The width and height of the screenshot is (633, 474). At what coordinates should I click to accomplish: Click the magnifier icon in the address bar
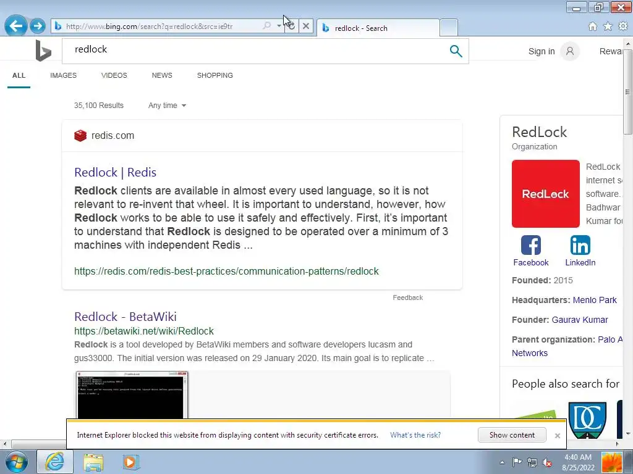coord(267,26)
